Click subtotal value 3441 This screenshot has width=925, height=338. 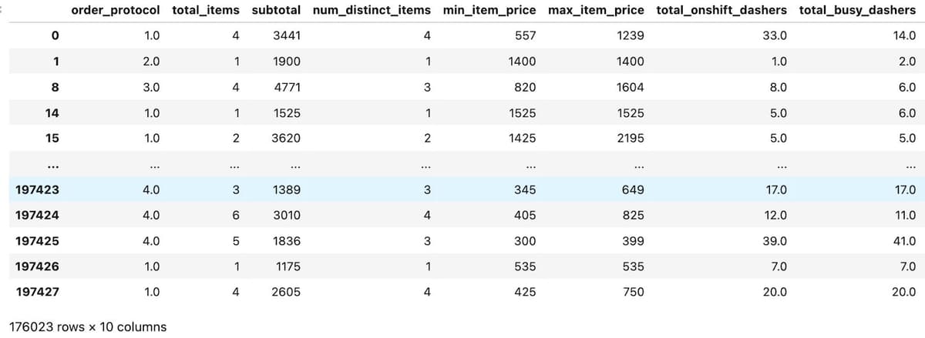tap(288, 36)
